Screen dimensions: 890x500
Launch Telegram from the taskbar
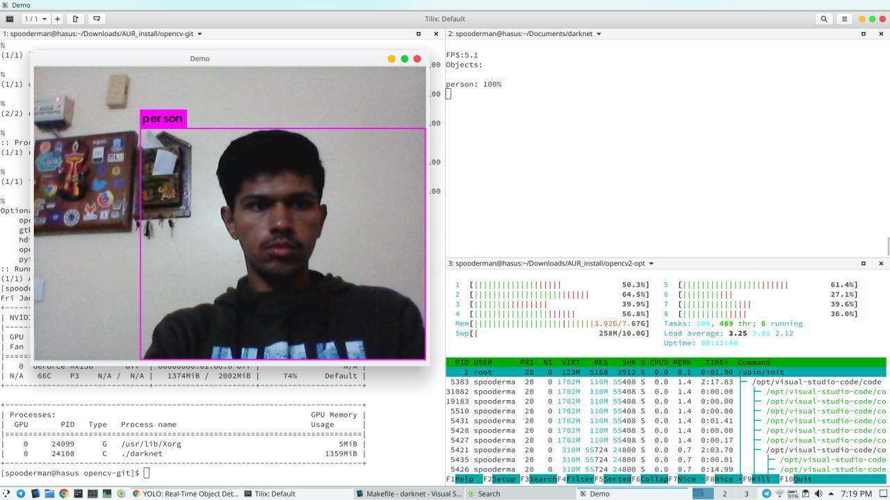coord(21,494)
